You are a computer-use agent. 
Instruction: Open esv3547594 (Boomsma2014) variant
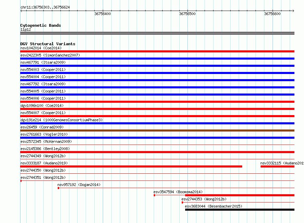pyautogui.click(x=178, y=192)
